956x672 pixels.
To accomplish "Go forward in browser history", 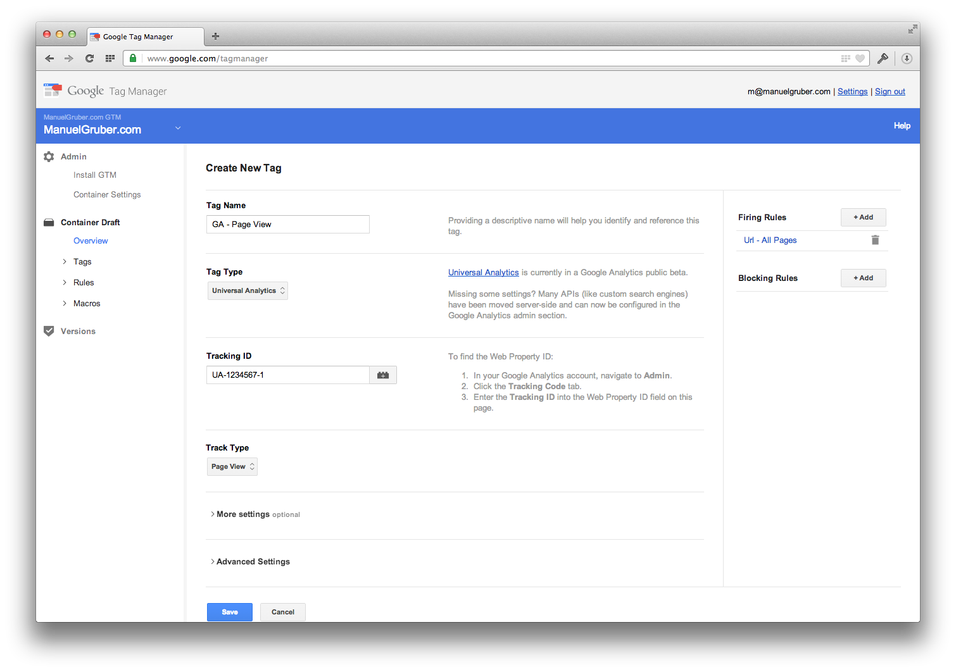I will (x=69, y=58).
